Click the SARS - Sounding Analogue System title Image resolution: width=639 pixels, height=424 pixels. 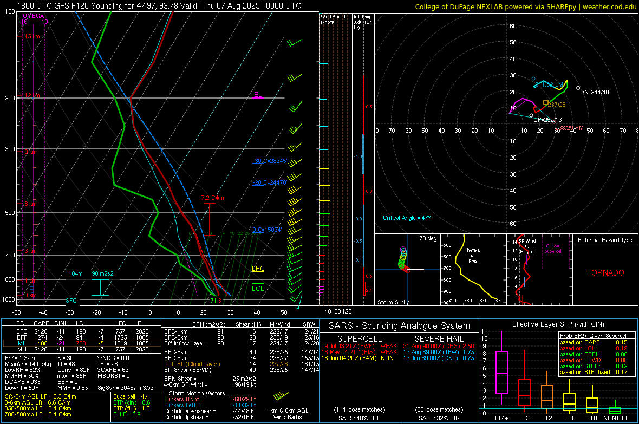click(400, 325)
